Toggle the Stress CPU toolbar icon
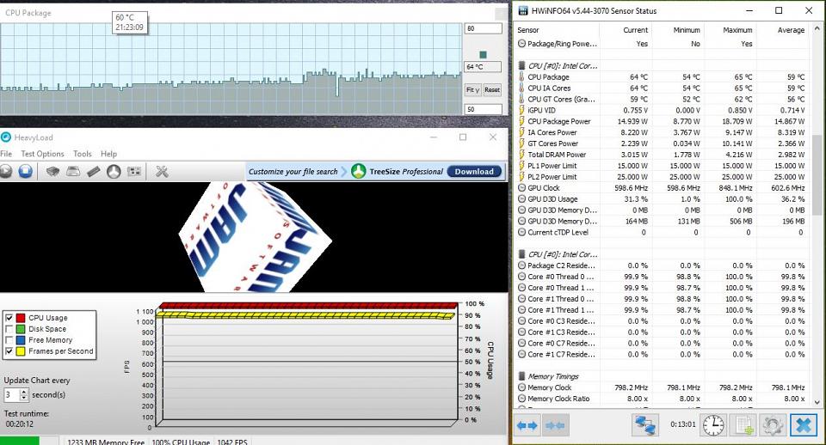This screenshot has height=445, width=826. pyautogui.click(x=52, y=172)
